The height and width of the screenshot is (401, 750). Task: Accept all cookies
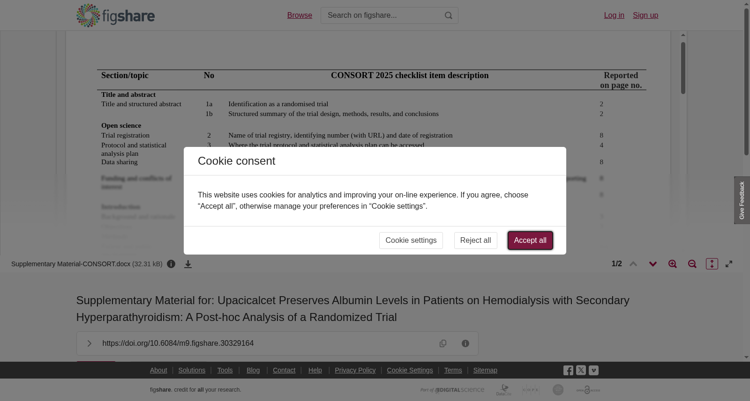click(530, 241)
